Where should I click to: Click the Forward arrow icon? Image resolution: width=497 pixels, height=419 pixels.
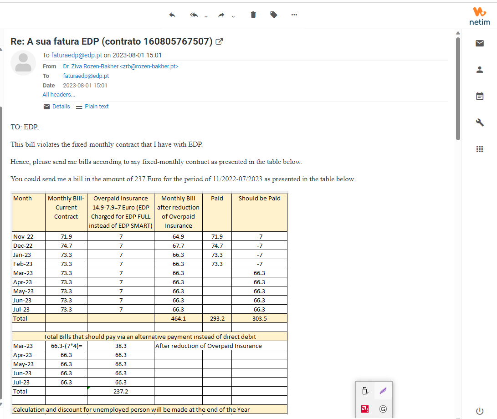pos(221,15)
